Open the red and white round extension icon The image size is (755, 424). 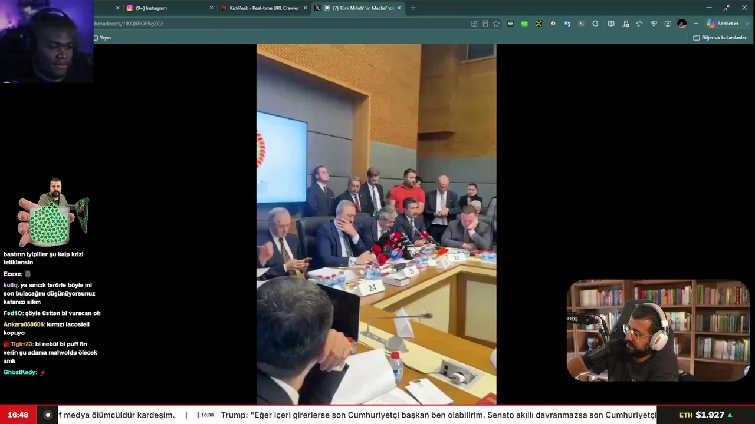pyautogui.click(x=553, y=24)
